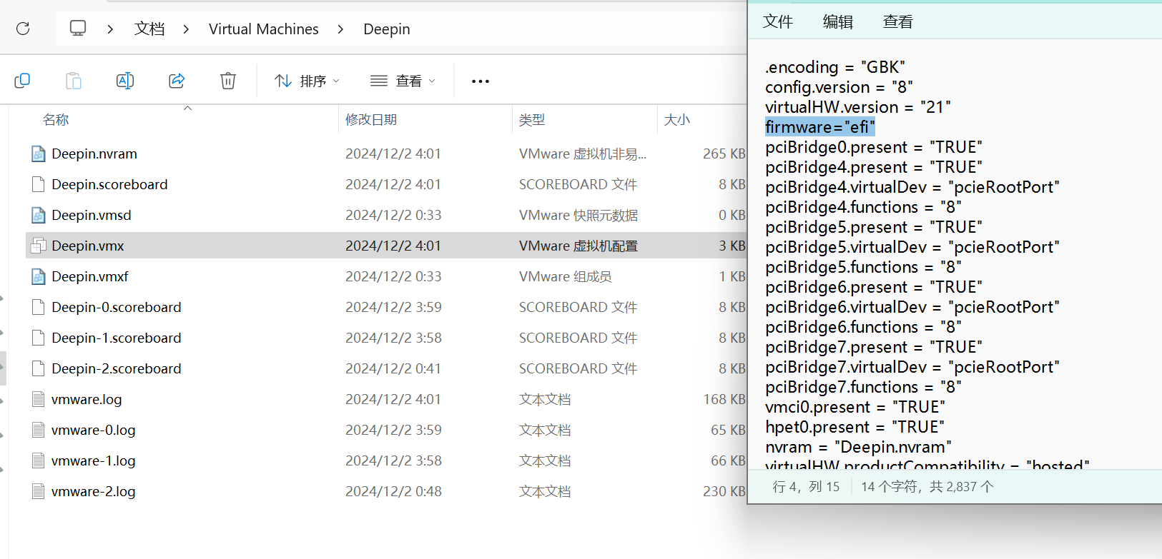Click VMware 虚拟机配置 type cell
The image size is (1162, 559).
tap(578, 246)
